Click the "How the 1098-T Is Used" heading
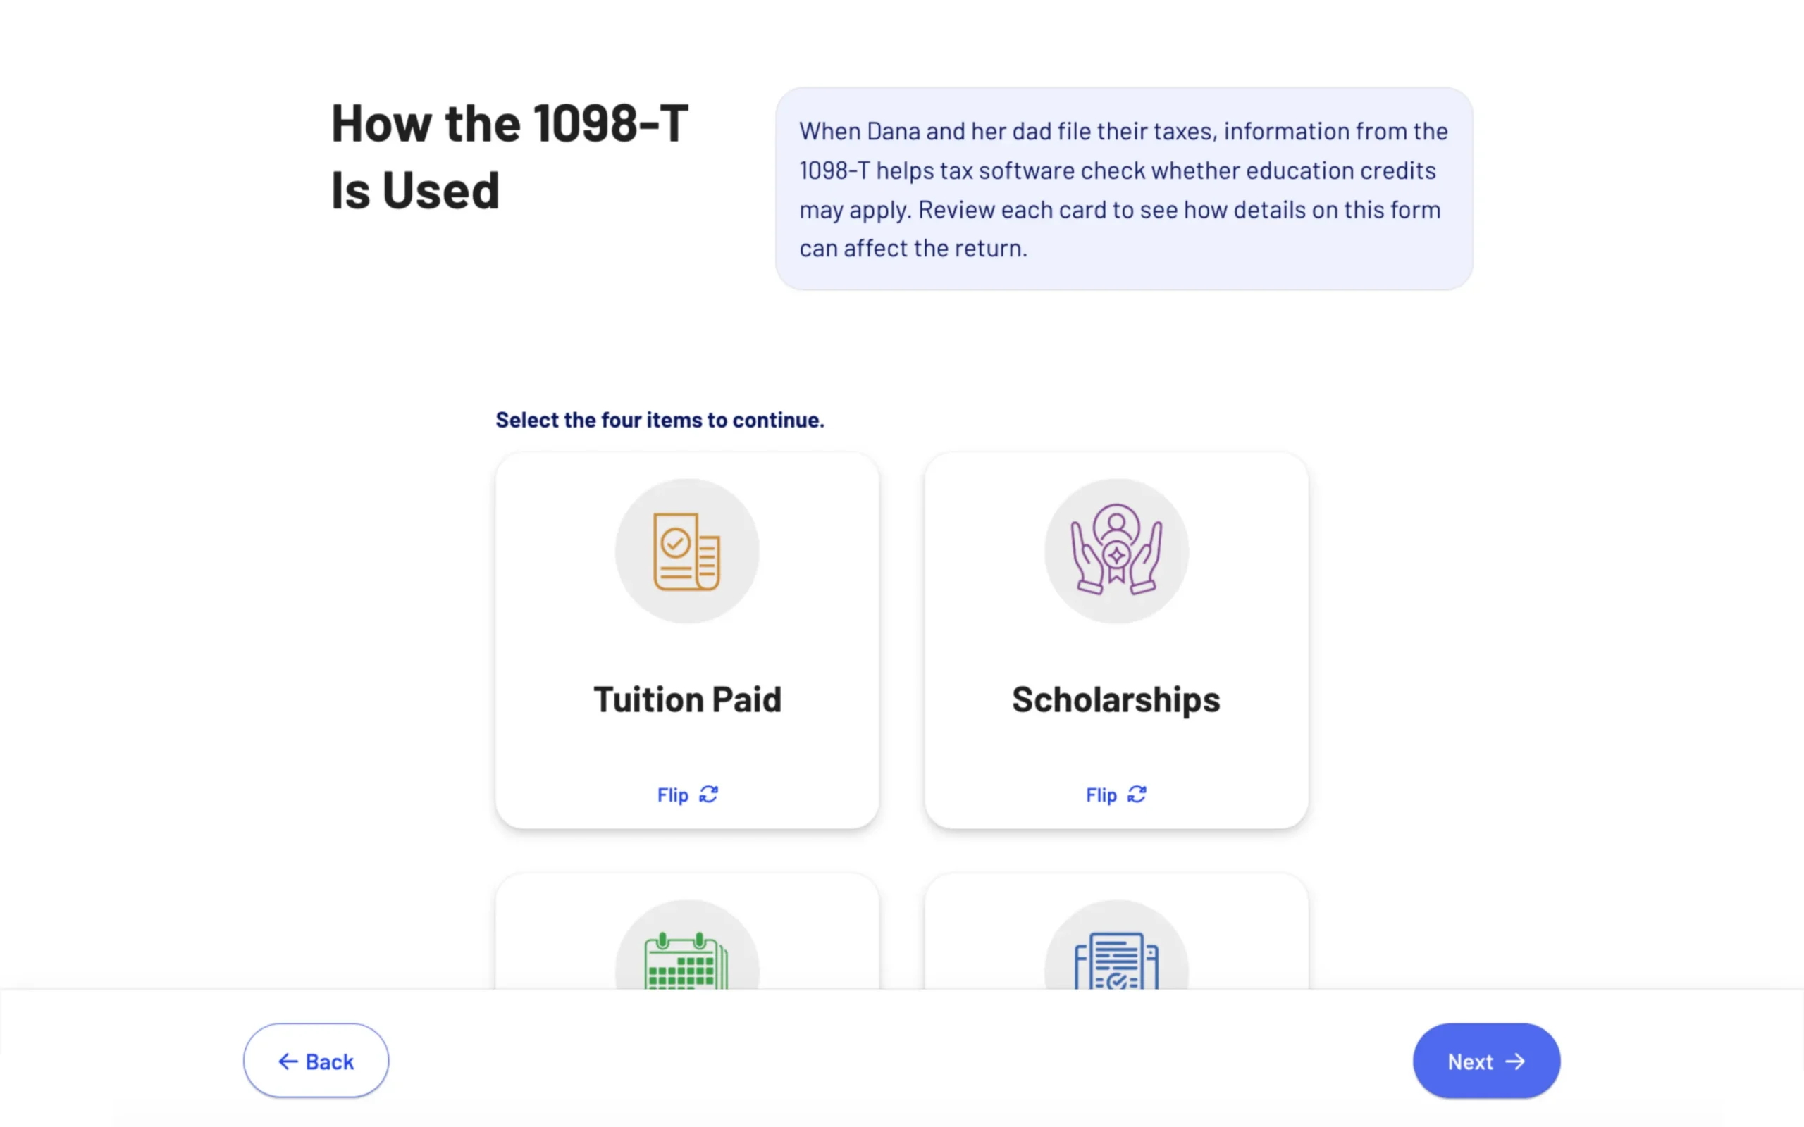 click(x=509, y=156)
